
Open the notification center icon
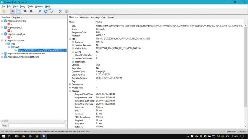242,136
